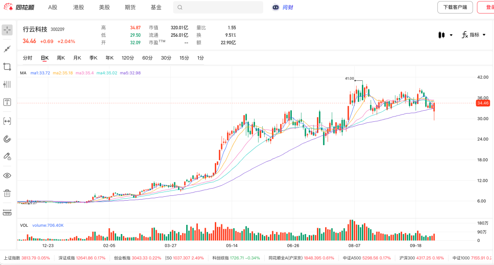Viewport: 494px width, 265px height.
Task: Click the fx 指标 indicator icon
Action: tap(464, 35)
